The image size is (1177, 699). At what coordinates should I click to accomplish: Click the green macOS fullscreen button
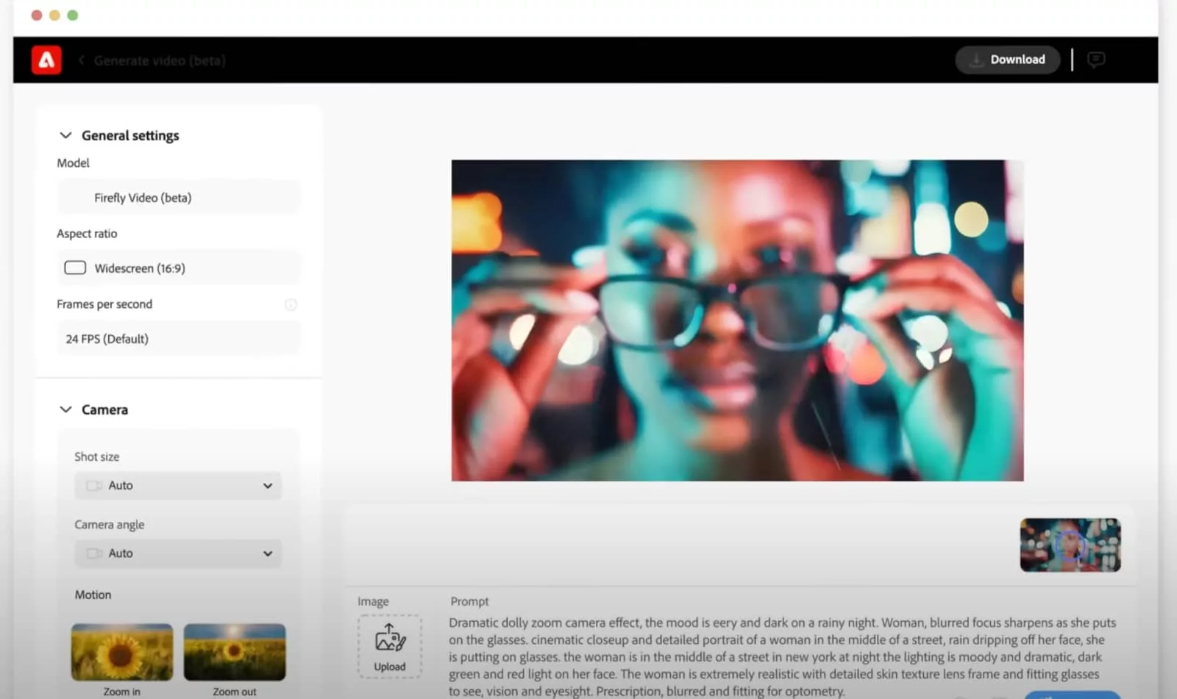tap(73, 15)
